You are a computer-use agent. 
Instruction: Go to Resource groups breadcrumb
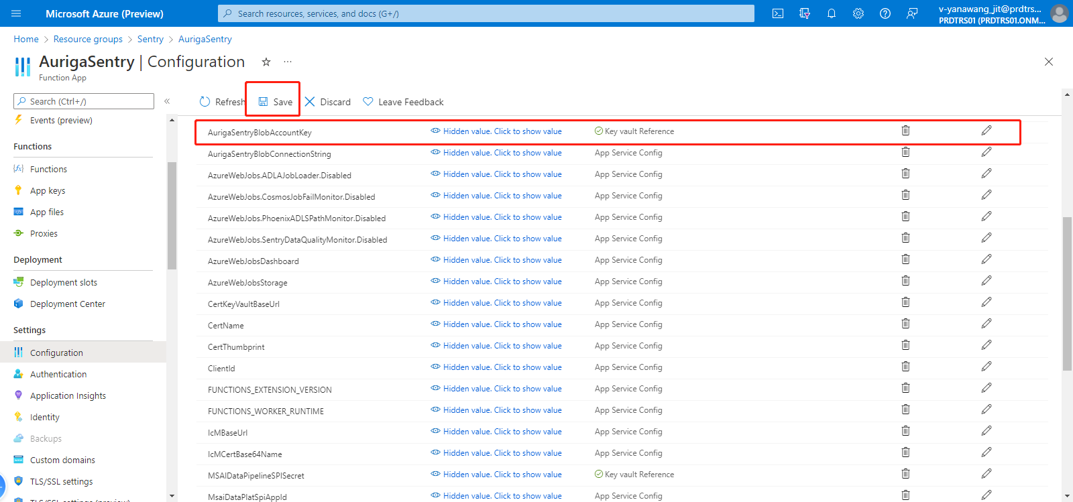coord(88,39)
